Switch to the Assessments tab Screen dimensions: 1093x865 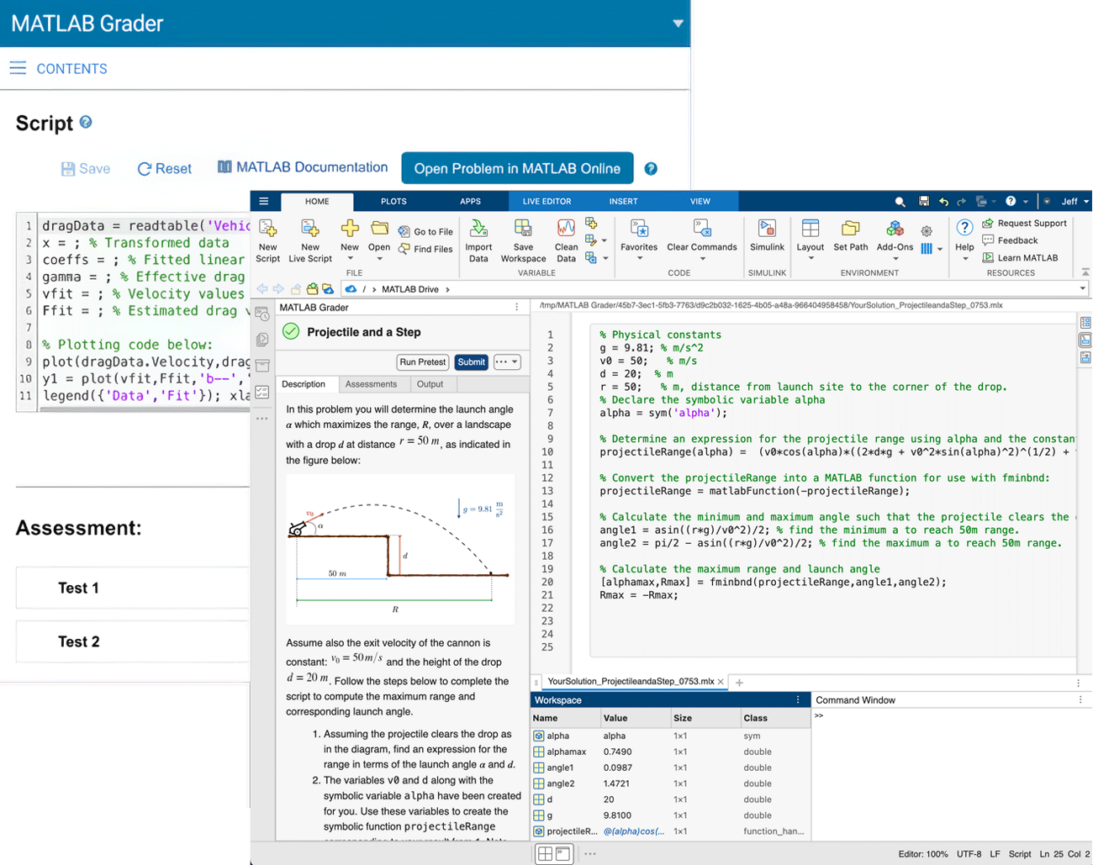point(371,384)
